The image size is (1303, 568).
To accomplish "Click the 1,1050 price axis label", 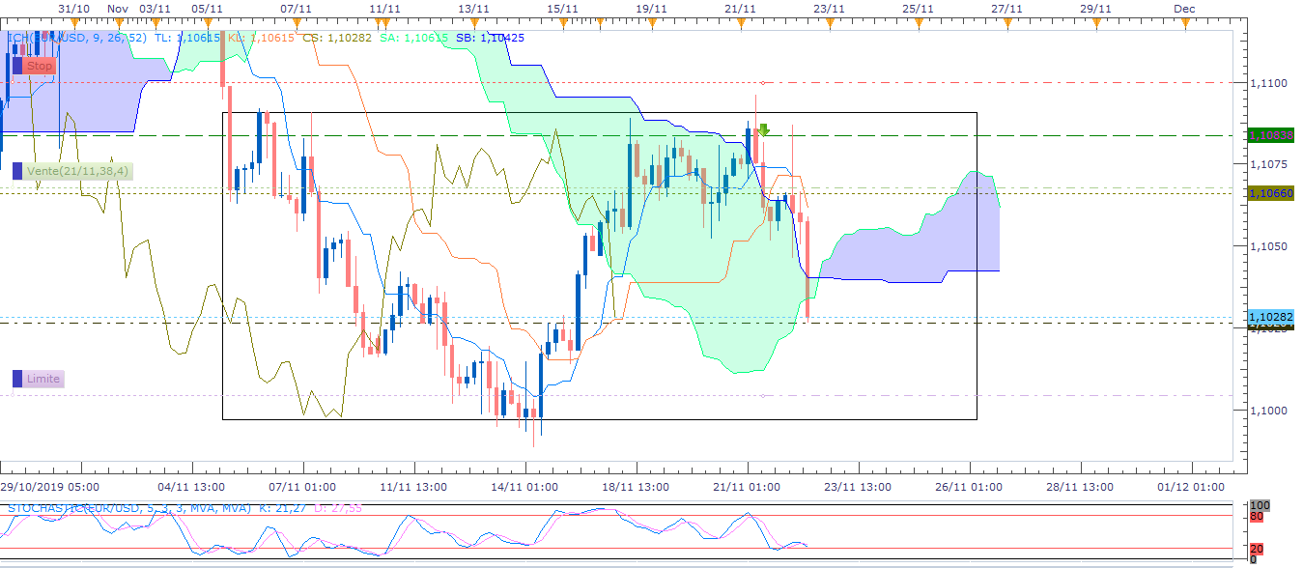I will pos(1268,246).
